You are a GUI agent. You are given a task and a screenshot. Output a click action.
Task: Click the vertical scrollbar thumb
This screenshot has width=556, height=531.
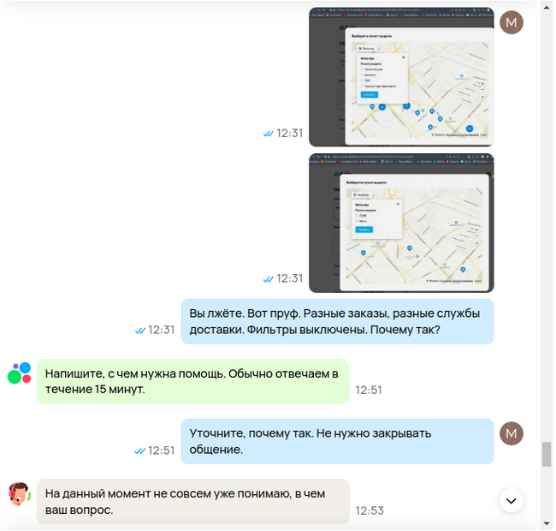pyautogui.click(x=547, y=454)
